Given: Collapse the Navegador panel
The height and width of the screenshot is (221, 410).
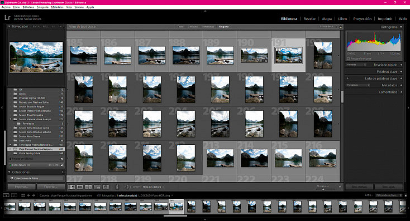Looking at the screenshot, I should (x=9, y=26).
